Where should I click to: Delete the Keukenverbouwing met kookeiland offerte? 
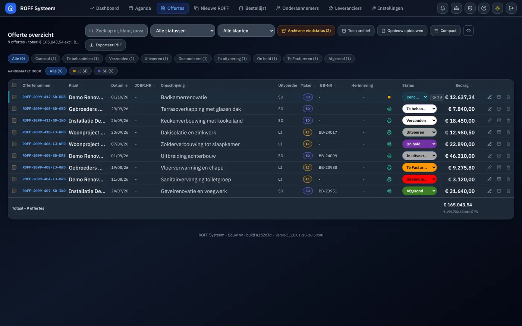pos(508,121)
